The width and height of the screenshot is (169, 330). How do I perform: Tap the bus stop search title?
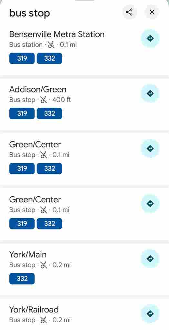[x=29, y=13]
